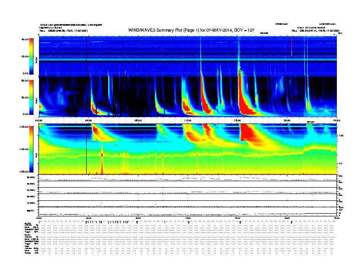Click the "-140.00" tick on TNR scale

click(24, 149)
